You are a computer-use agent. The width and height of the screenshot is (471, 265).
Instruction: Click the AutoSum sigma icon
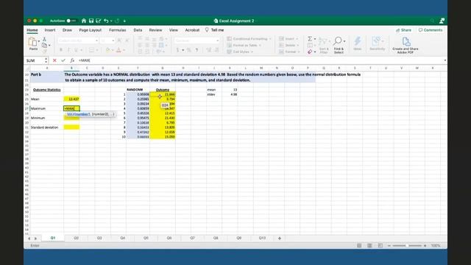tap(310, 39)
